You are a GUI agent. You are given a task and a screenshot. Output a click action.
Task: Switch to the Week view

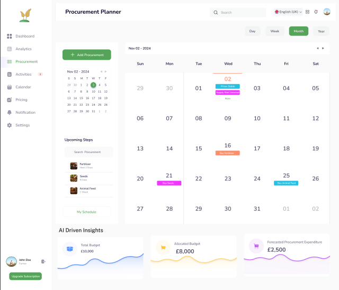pyautogui.click(x=274, y=31)
